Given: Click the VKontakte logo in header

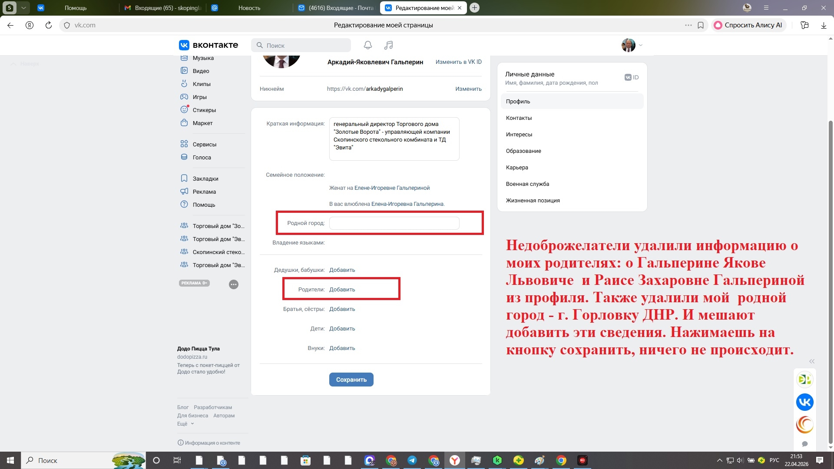Looking at the screenshot, I should point(208,45).
